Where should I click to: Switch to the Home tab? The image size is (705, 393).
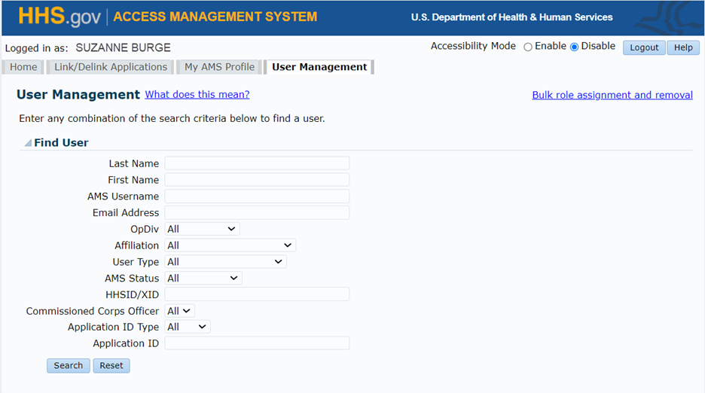coord(23,67)
